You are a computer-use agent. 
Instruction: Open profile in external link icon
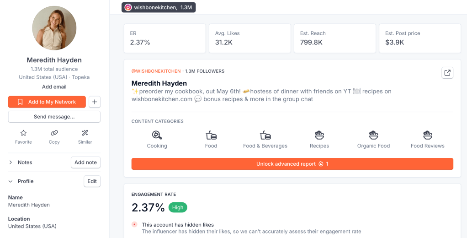447,73
